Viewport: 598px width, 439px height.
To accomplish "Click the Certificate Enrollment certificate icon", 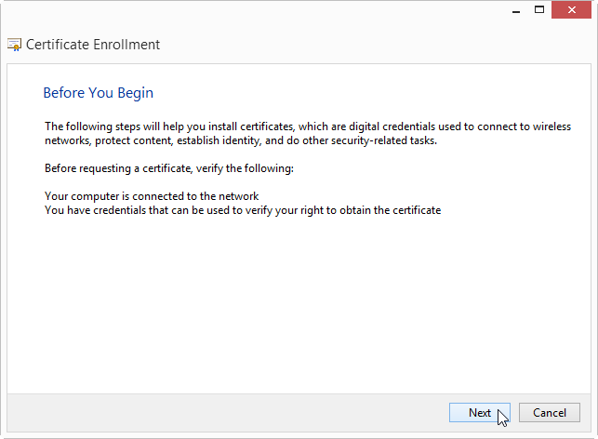I will 15,45.
